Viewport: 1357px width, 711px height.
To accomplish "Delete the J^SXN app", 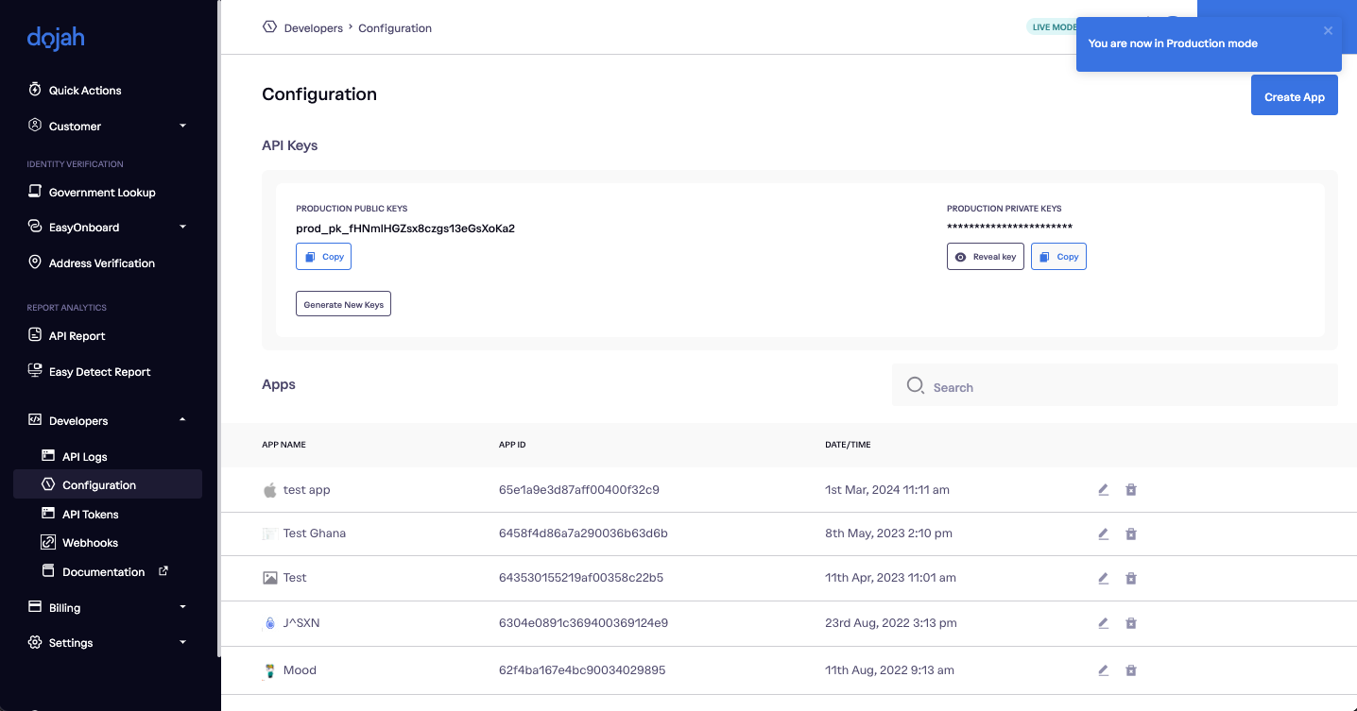I will (1131, 623).
